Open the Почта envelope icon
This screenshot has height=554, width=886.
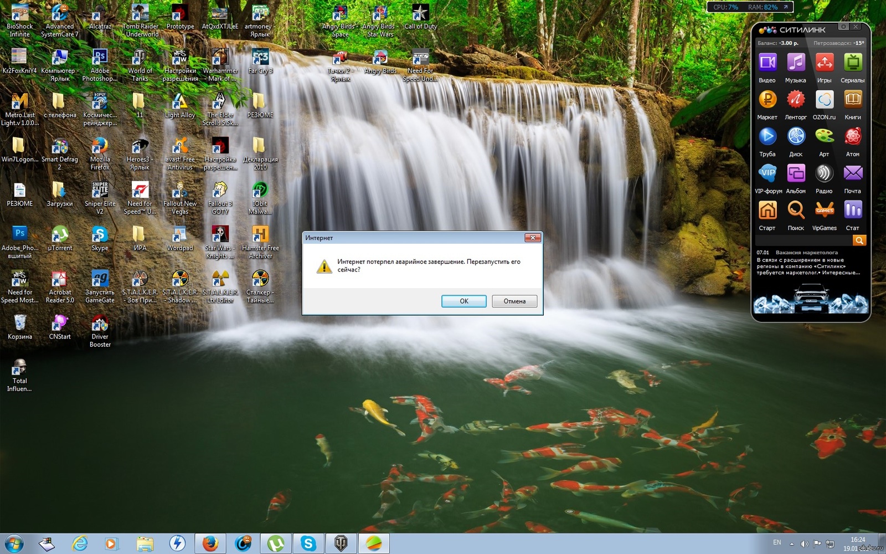click(x=853, y=173)
